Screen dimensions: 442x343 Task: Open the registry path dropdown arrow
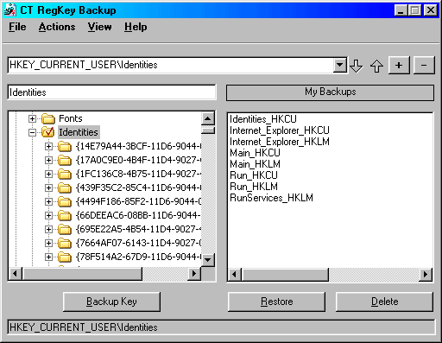340,66
